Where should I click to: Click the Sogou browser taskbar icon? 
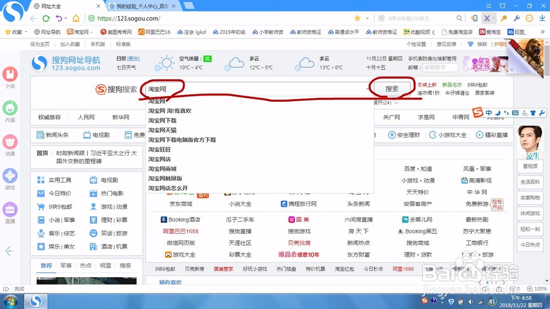tap(35, 301)
